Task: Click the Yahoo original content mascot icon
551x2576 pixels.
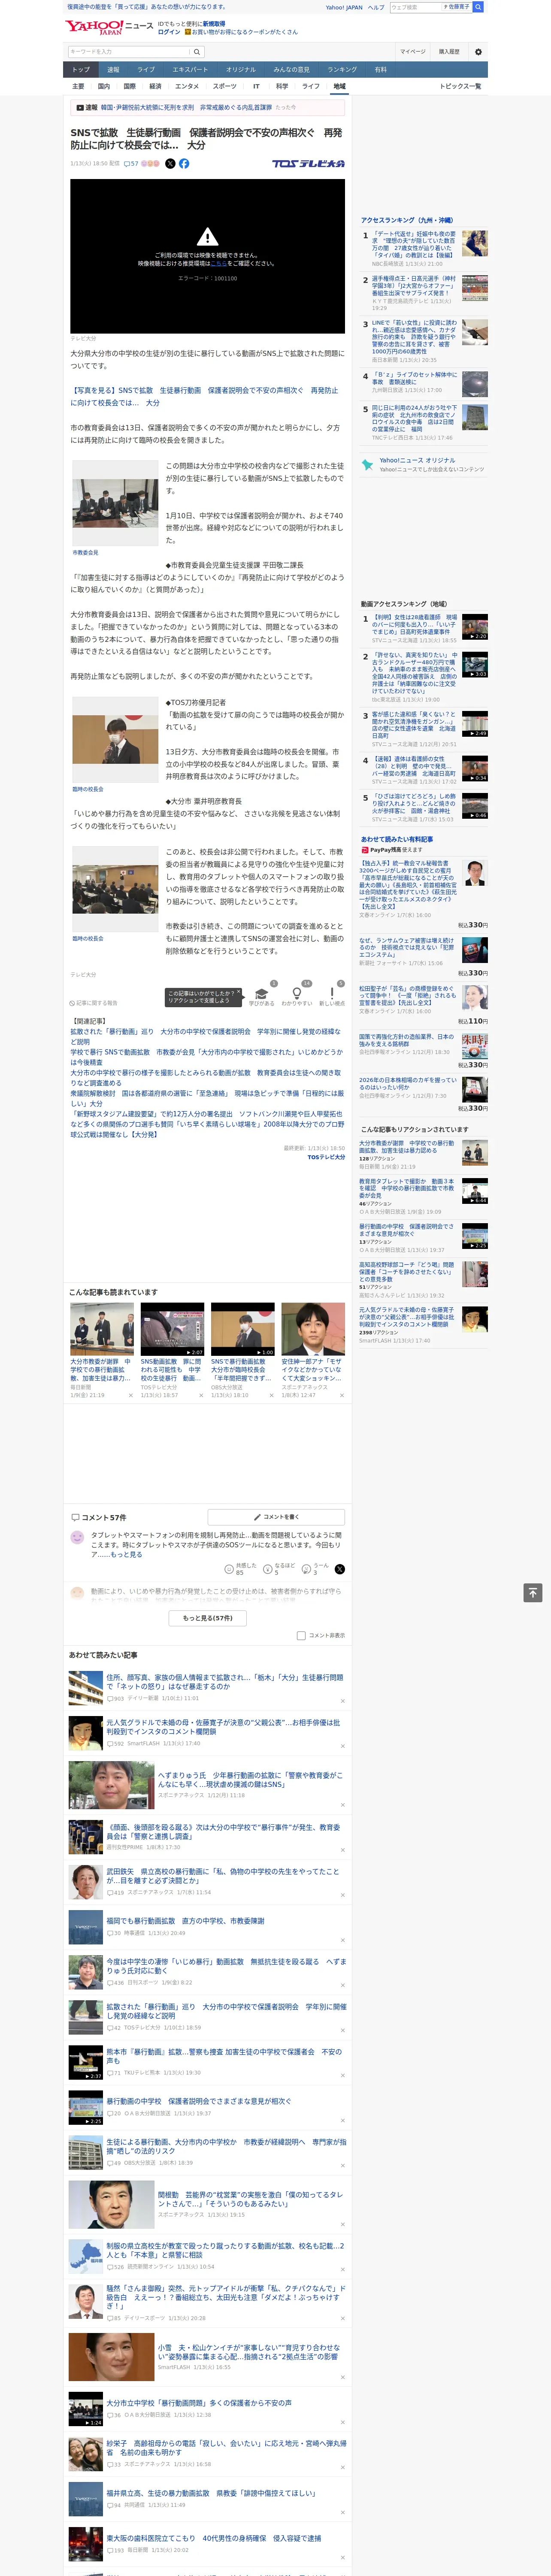Action: click(x=368, y=465)
